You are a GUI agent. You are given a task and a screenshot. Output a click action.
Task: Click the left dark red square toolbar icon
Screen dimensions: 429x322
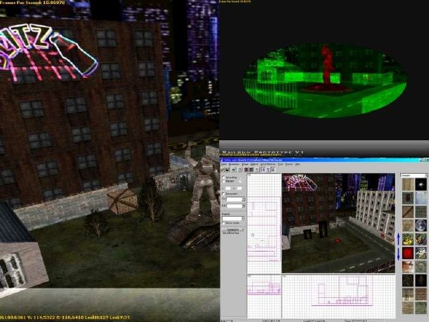[x=246, y=170]
